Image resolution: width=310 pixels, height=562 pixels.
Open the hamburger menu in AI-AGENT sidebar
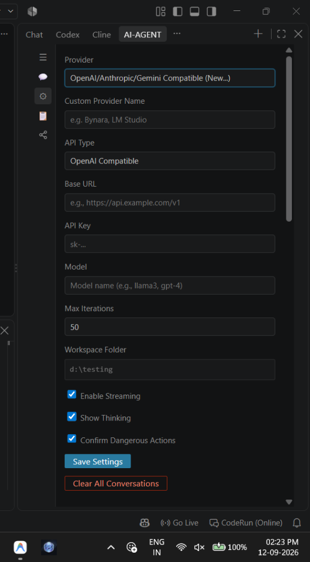click(43, 57)
